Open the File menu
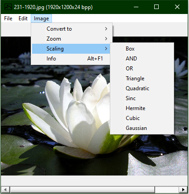The image size is (189, 194). (8, 18)
